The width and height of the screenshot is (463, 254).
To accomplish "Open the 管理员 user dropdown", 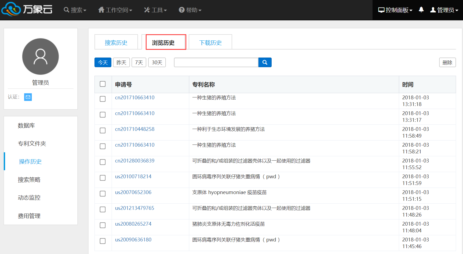I will tap(444, 10).
